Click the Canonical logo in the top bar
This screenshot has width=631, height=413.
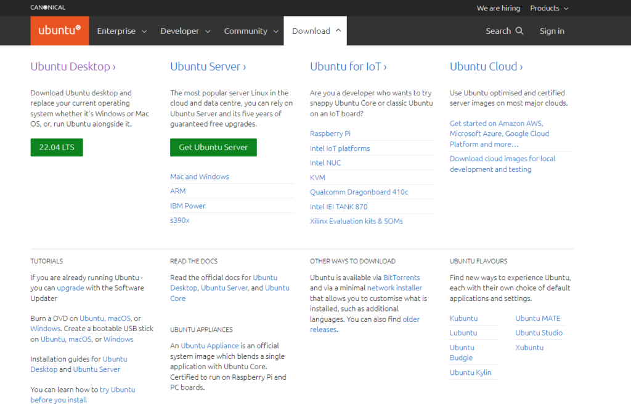coord(47,7)
